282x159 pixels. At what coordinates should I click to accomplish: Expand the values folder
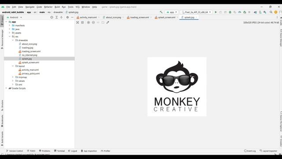coord(13,81)
